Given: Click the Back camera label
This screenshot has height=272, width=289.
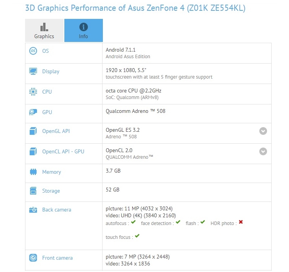Looking at the screenshot, I should (x=57, y=210).
